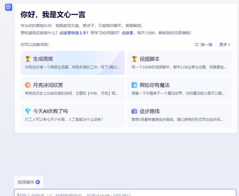The image size is (239, 196).
Task: Click the picture icon beside 假如你有魔法
Action: (x=134, y=85)
